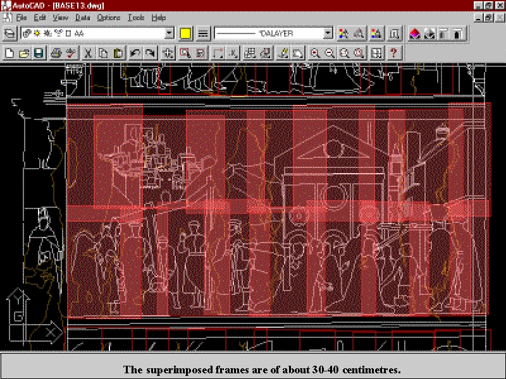Click the .X point filter icon
506x379 pixels.
(x=233, y=53)
